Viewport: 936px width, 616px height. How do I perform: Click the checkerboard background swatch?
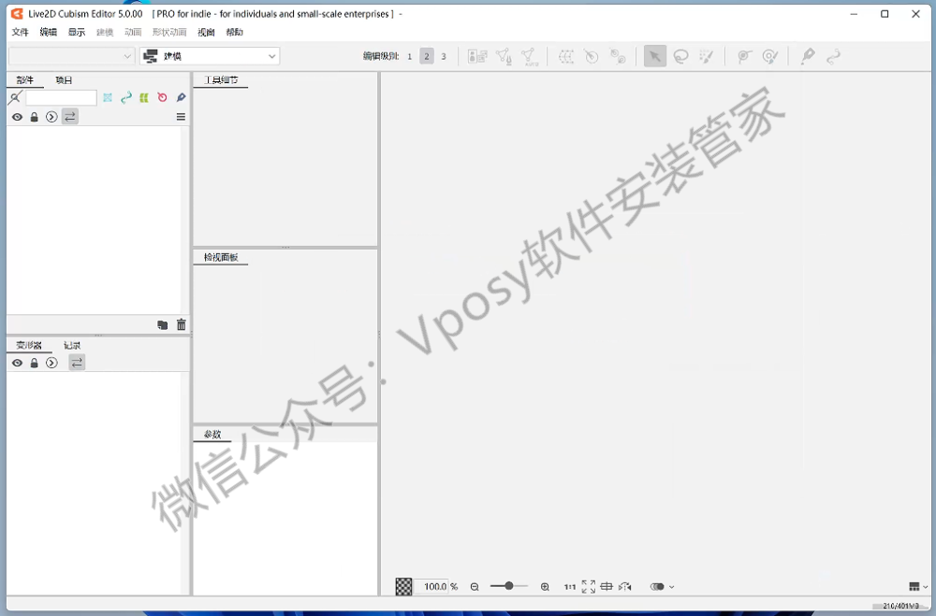(404, 587)
